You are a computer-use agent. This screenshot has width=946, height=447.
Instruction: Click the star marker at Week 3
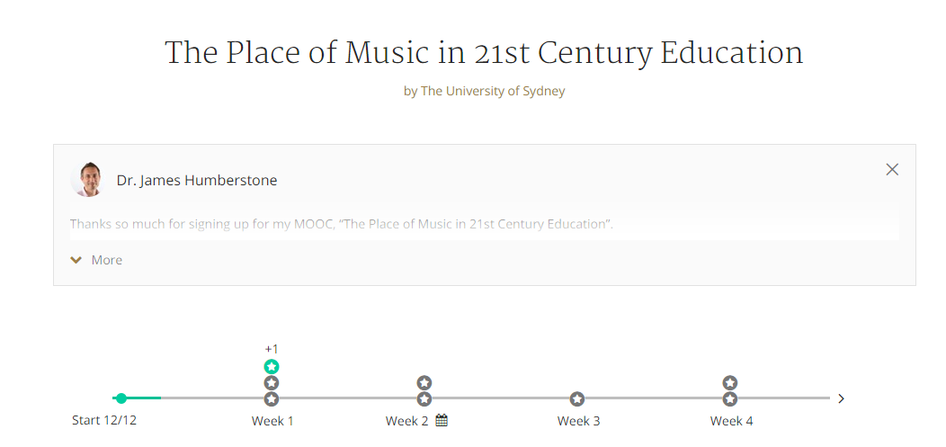point(577,398)
